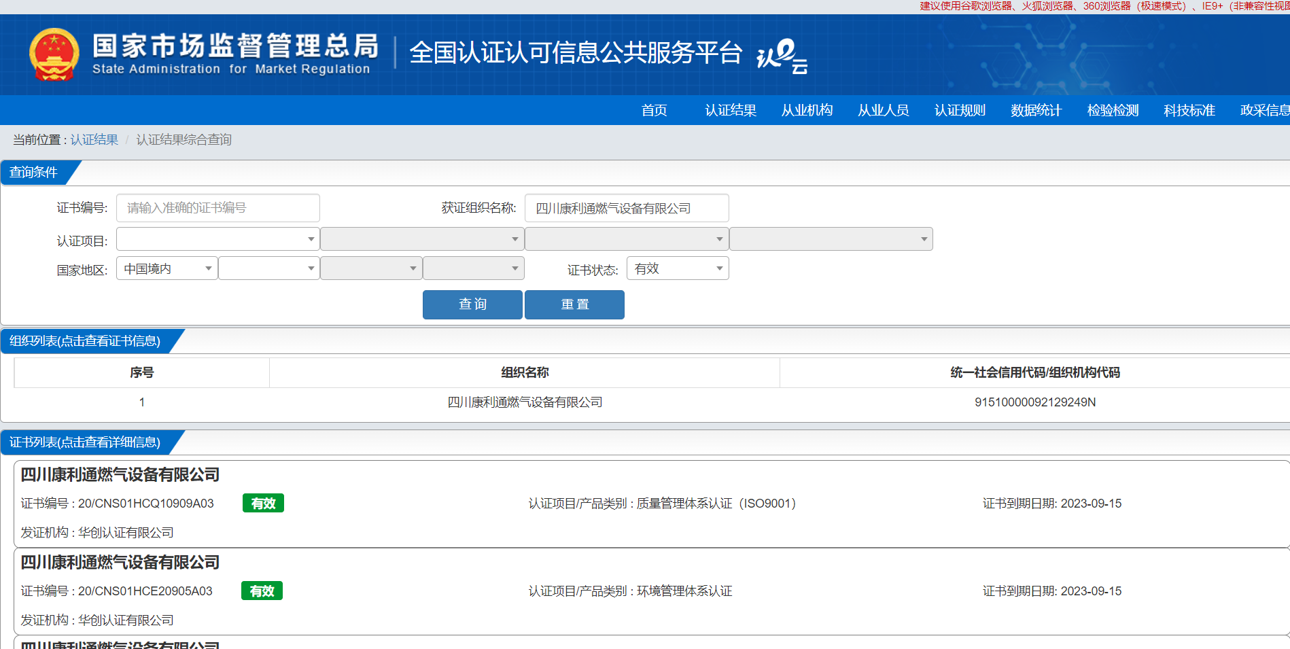The width and height of the screenshot is (1290, 649).
Task: Click the 重置 reset button
Action: click(x=574, y=304)
